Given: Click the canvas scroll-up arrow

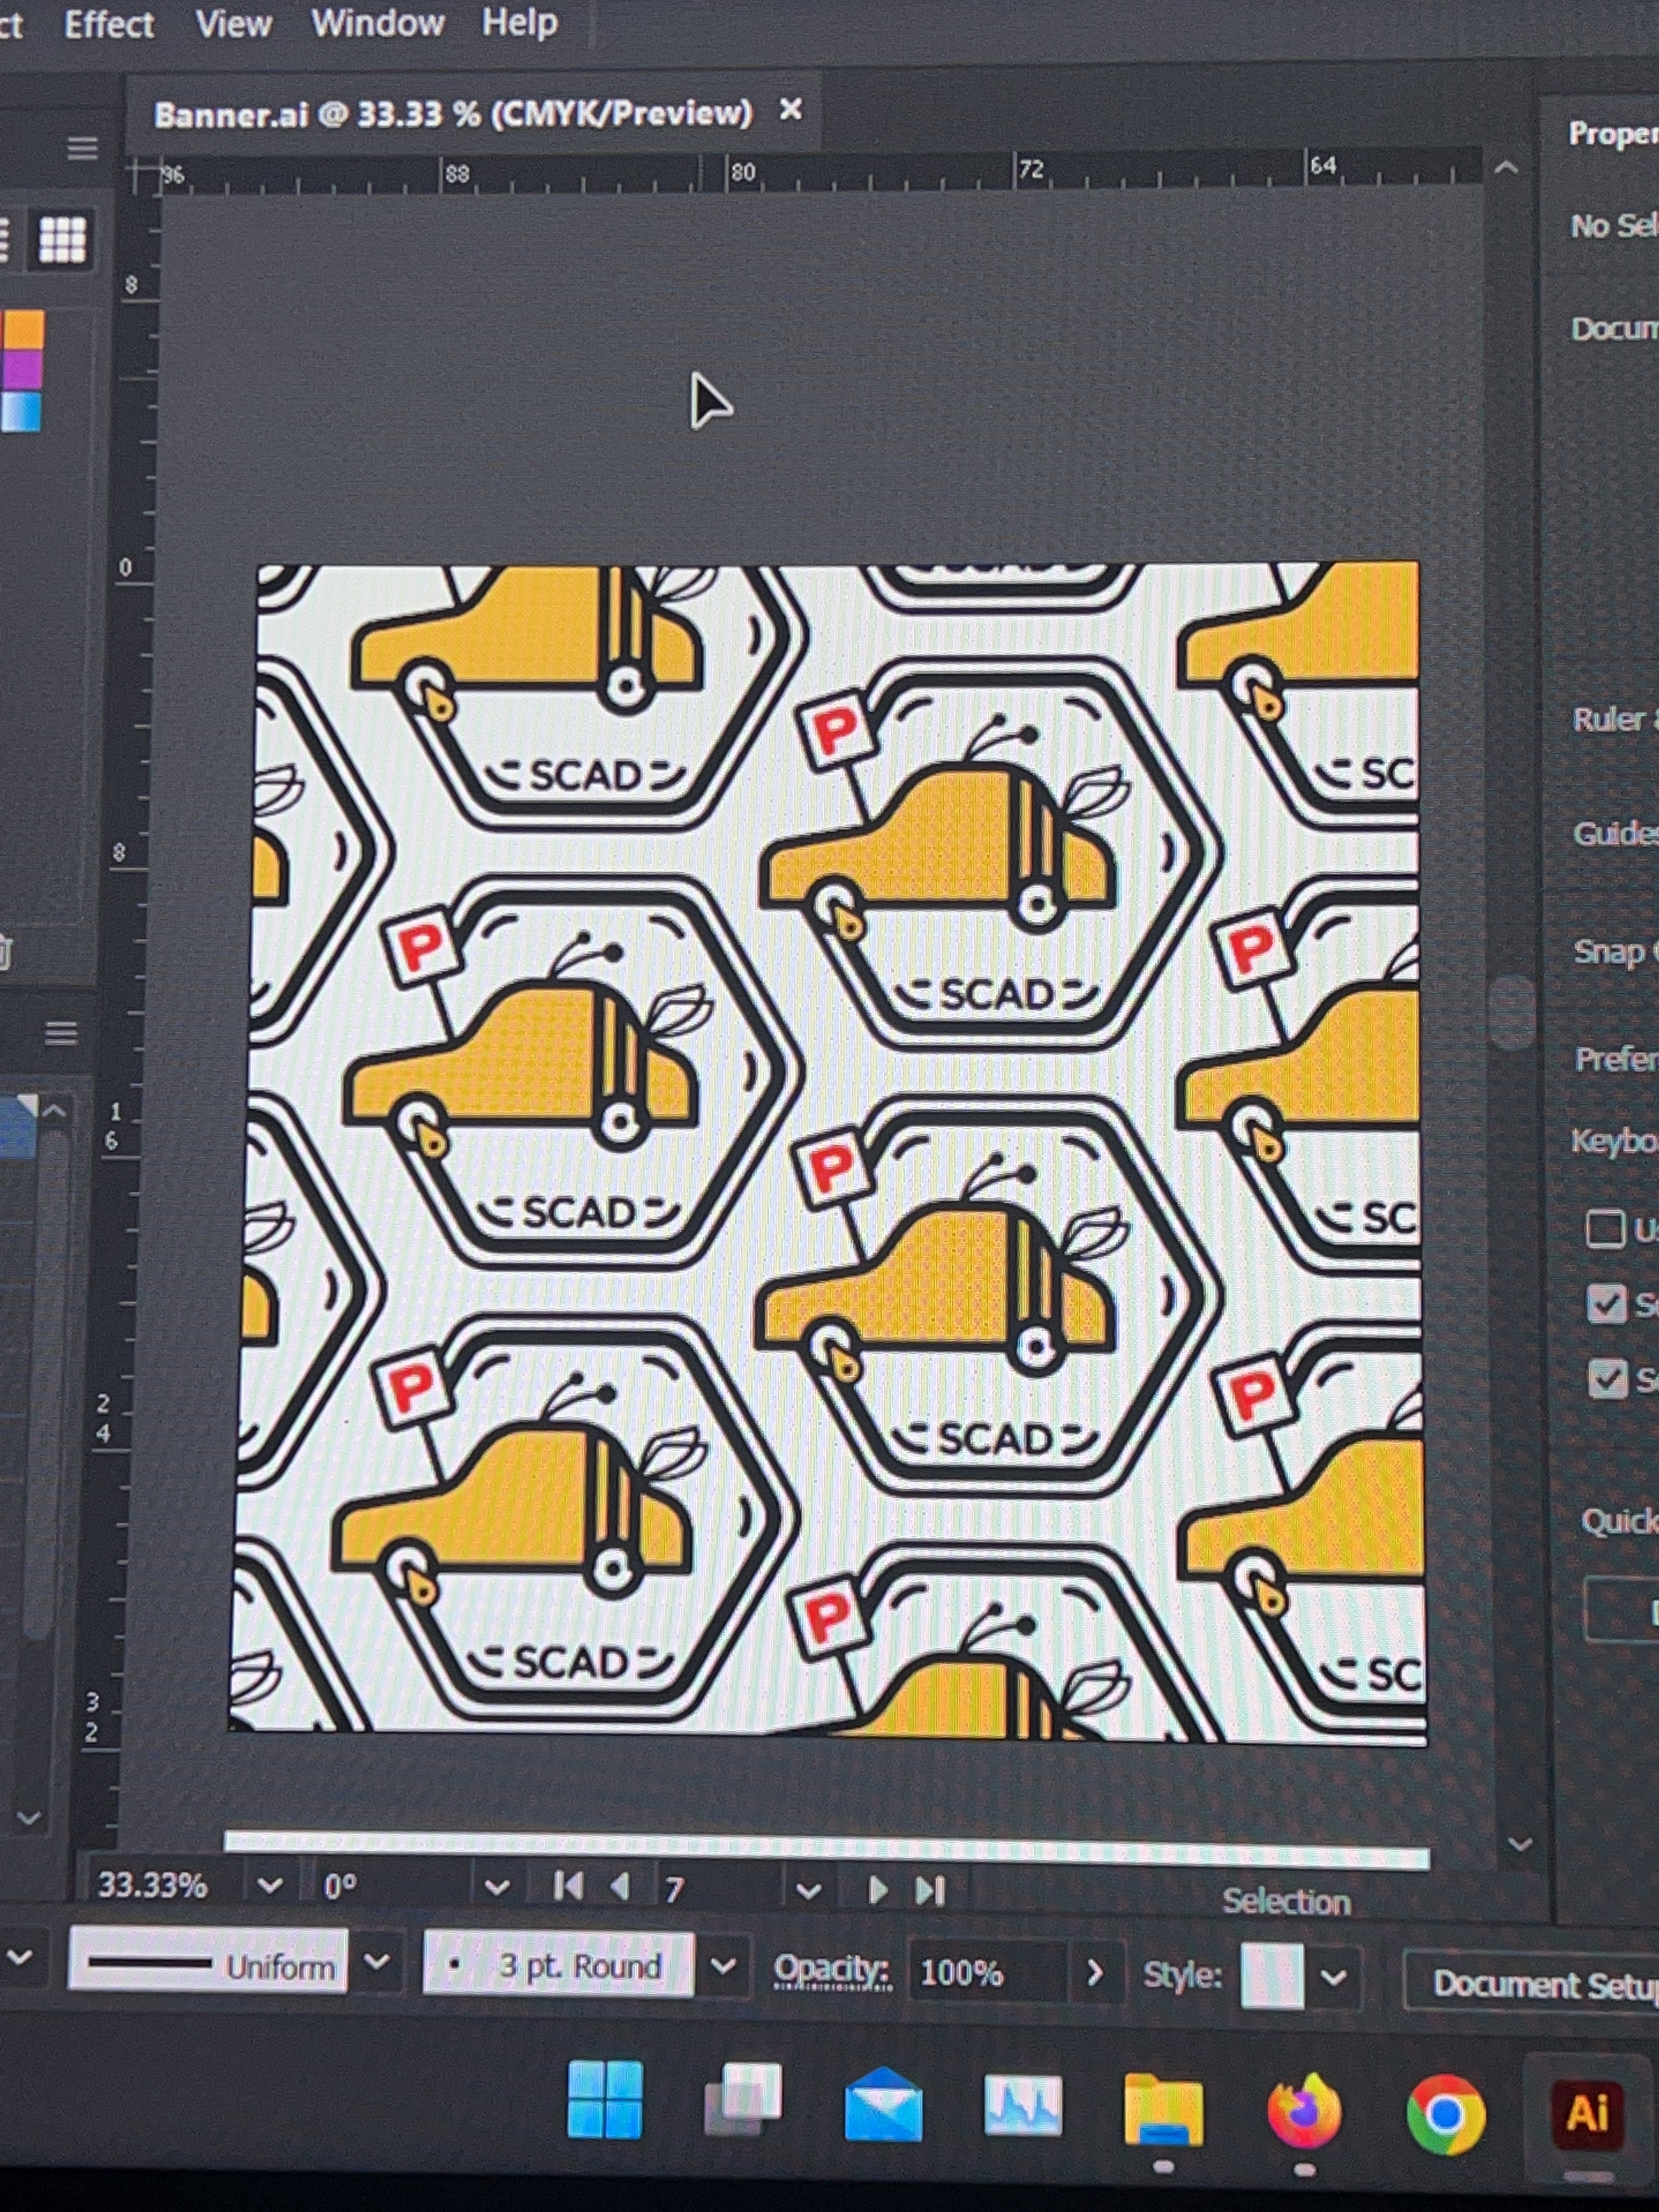Looking at the screenshot, I should click(x=1505, y=168).
